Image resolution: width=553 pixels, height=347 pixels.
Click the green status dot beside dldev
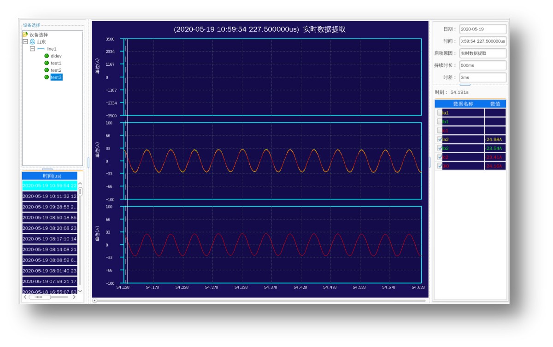pyautogui.click(x=47, y=56)
